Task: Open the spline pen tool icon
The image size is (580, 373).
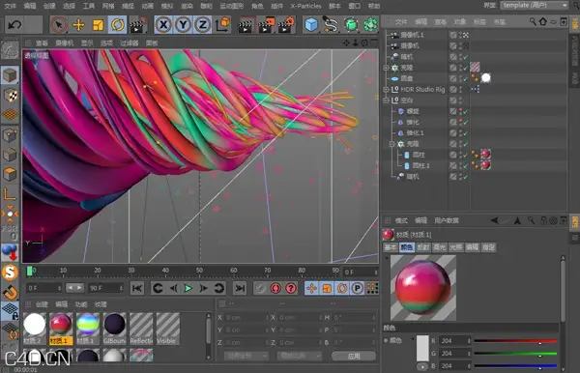Action: (331, 25)
